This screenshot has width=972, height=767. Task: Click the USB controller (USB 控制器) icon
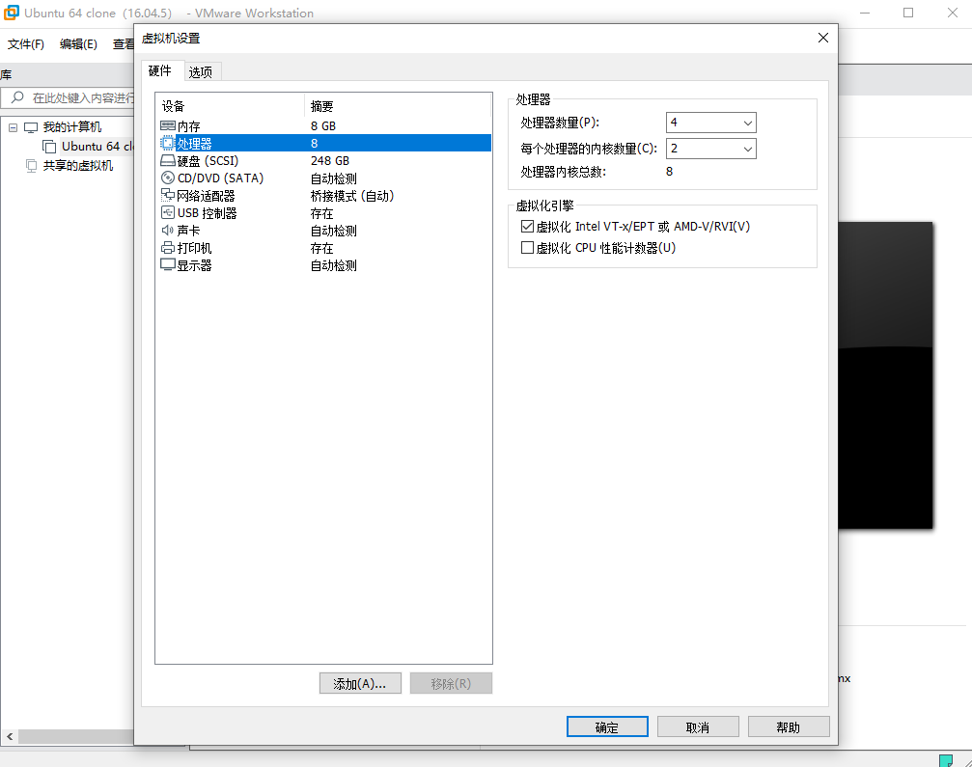point(167,212)
